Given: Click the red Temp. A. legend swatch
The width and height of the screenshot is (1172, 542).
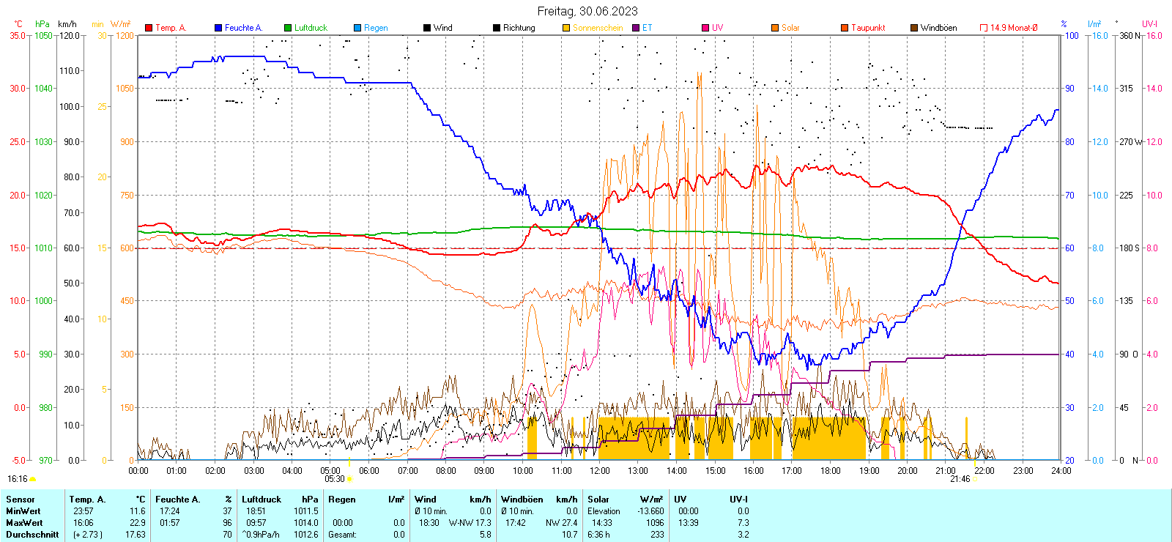Looking at the screenshot, I should click(x=149, y=28).
